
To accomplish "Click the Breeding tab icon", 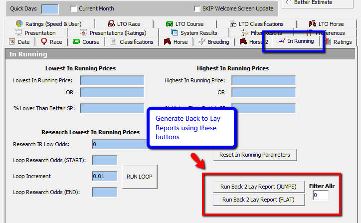I will (x=201, y=42).
